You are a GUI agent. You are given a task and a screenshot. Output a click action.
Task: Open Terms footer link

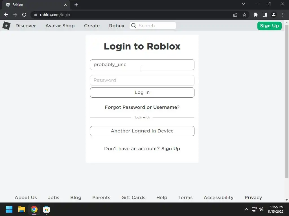pos(185,197)
